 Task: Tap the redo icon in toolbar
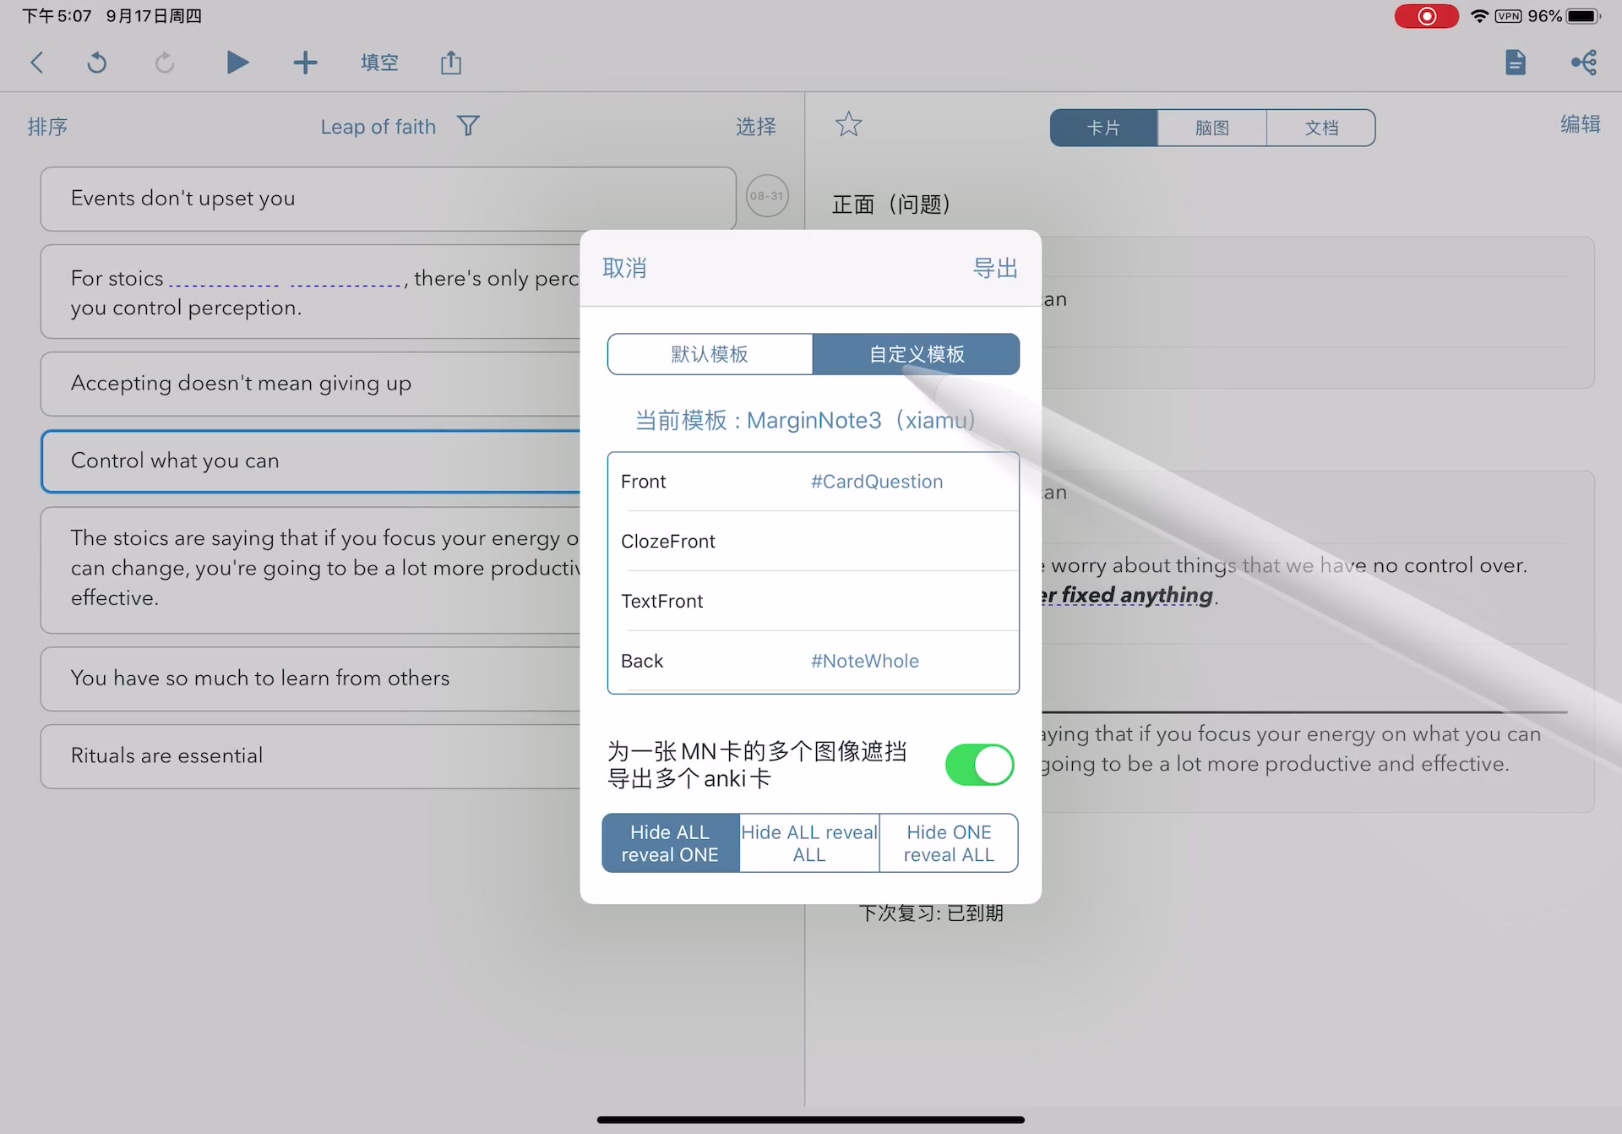(x=164, y=62)
